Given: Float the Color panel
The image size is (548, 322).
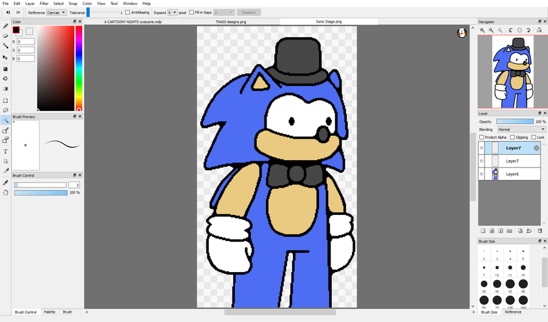Looking at the screenshot, I should (74, 21).
